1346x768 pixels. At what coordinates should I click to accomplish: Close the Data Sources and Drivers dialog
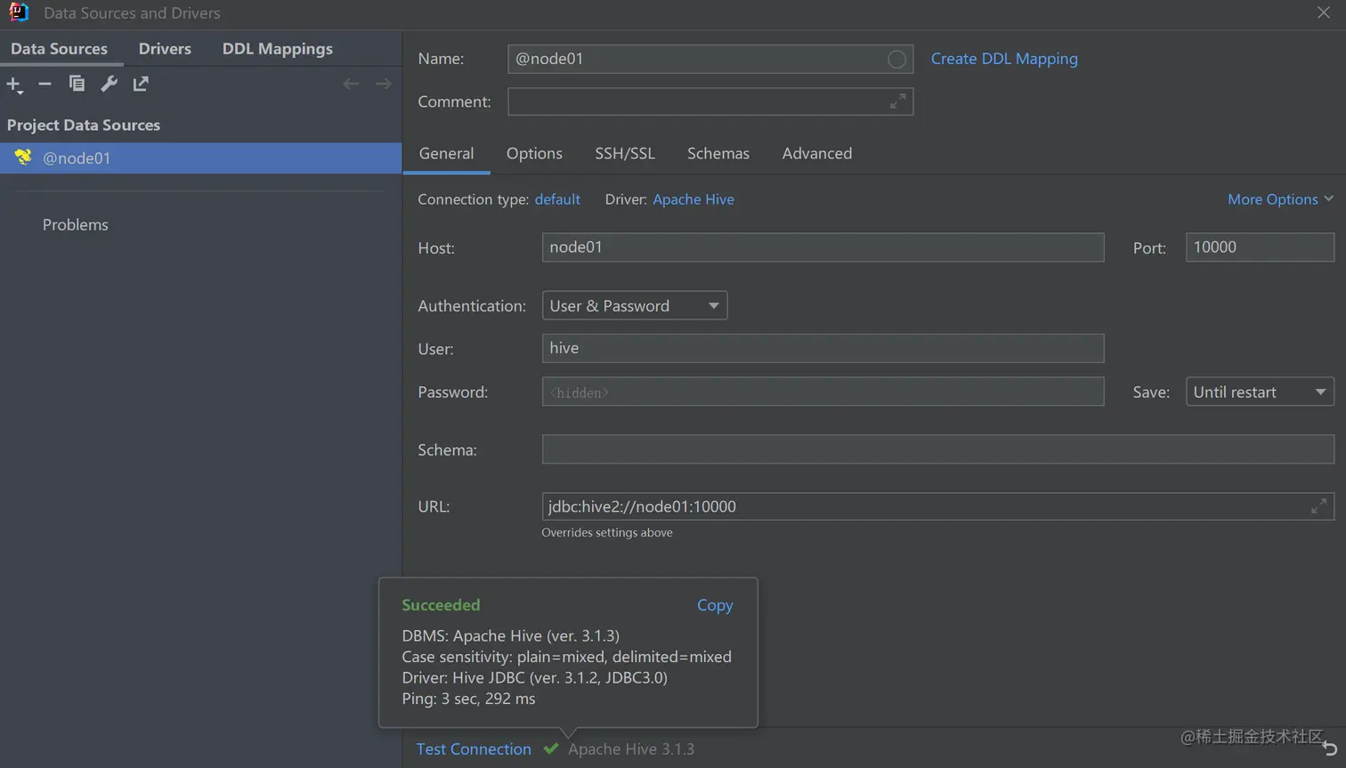1324,12
